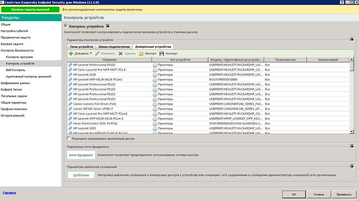Click the green plus Добавить icon
This screenshot has width=359, height=201.
click(x=71, y=53)
